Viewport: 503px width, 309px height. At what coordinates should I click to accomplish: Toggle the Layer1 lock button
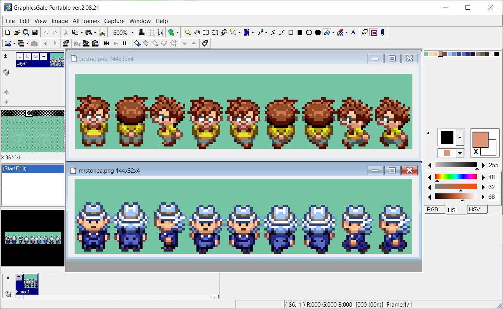[x=28, y=56]
